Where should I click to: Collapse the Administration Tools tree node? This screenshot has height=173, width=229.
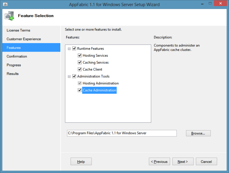(69, 76)
